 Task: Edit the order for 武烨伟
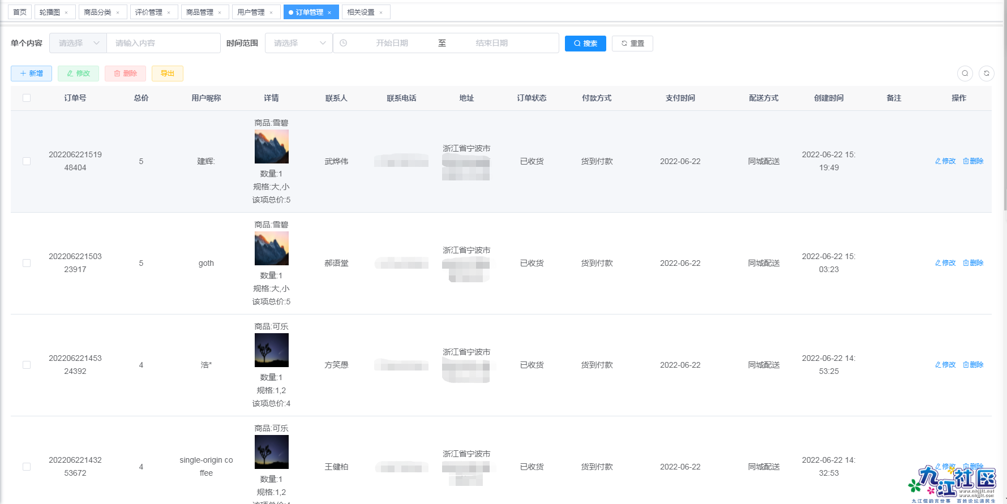click(945, 161)
